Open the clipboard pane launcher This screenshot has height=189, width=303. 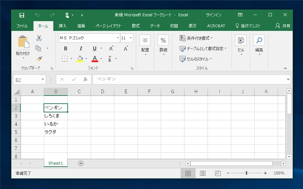coord(52,68)
